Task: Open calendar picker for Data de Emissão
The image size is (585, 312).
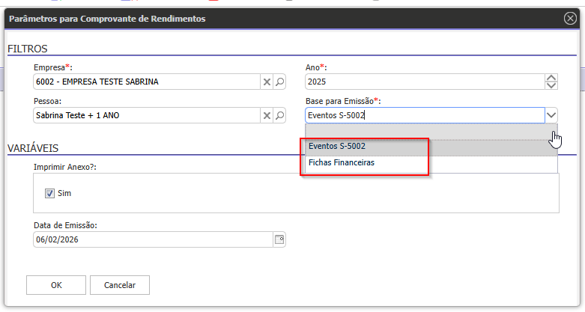Action: (x=279, y=239)
